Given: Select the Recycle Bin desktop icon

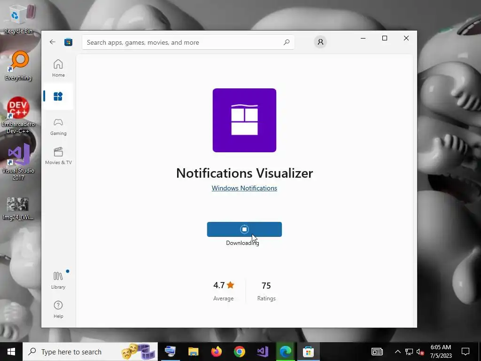Looking at the screenshot, I should 18,19.
